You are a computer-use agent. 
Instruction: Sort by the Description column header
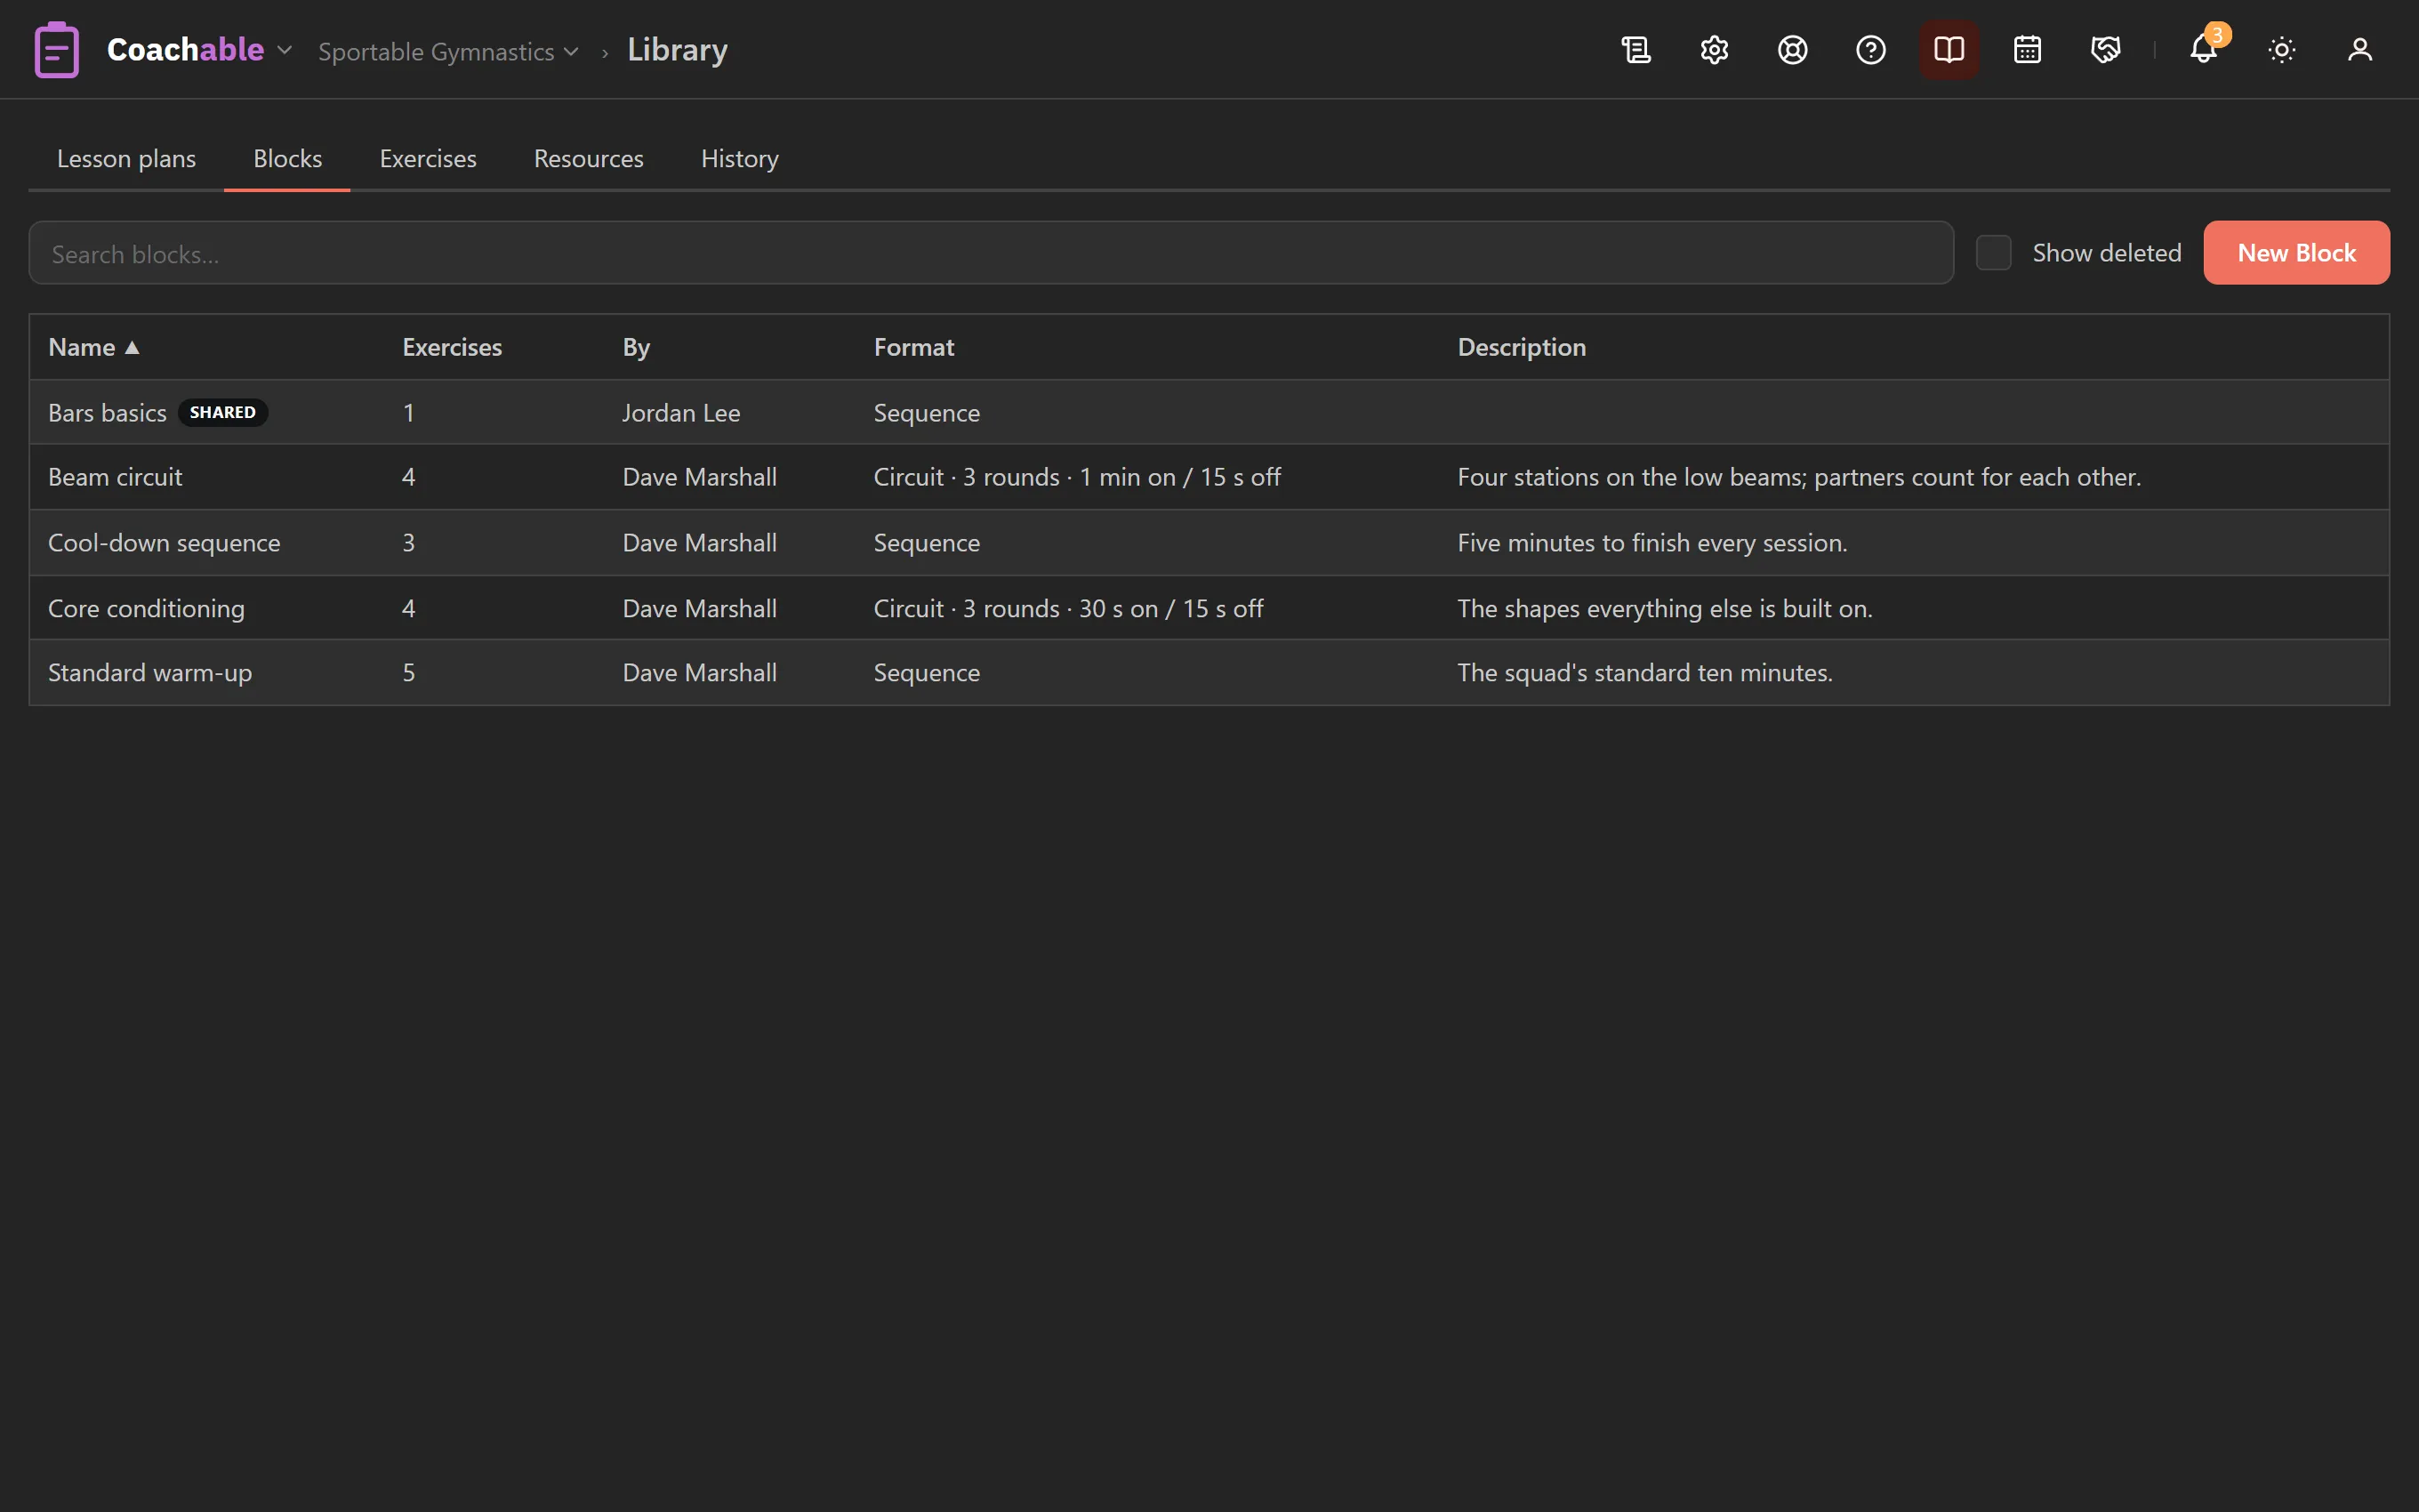point(1522,347)
